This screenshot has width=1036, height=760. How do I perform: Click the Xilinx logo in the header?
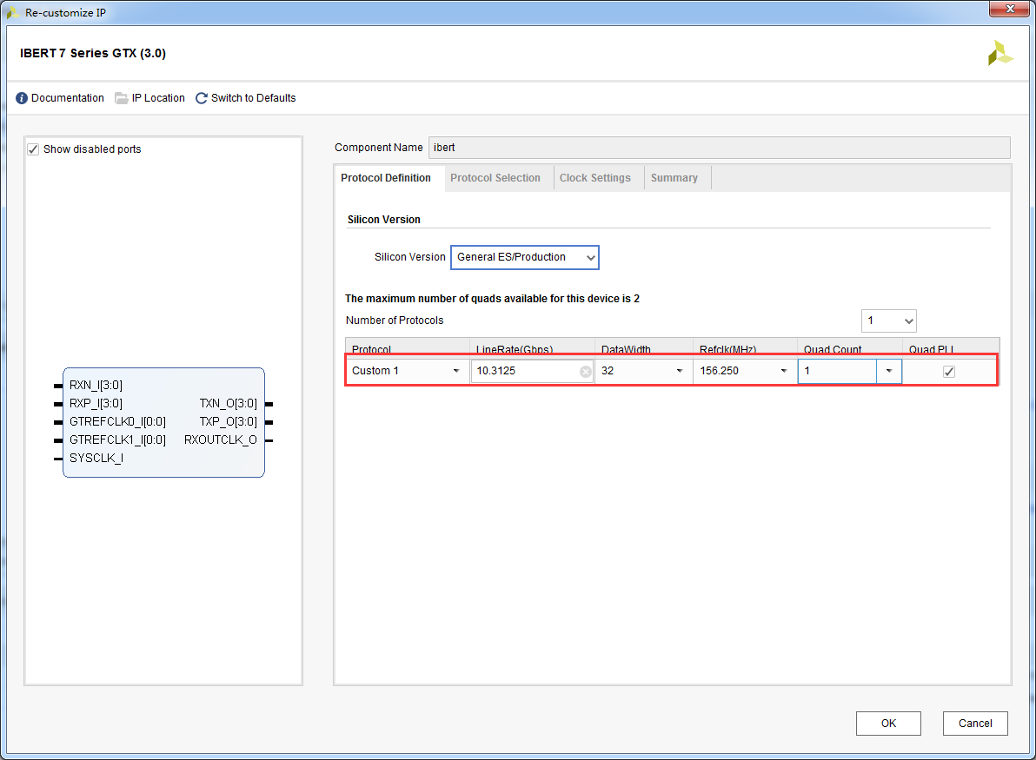(x=999, y=54)
